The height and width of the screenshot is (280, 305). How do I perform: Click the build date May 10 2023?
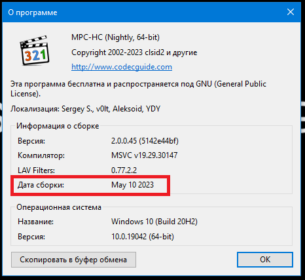click(132, 185)
